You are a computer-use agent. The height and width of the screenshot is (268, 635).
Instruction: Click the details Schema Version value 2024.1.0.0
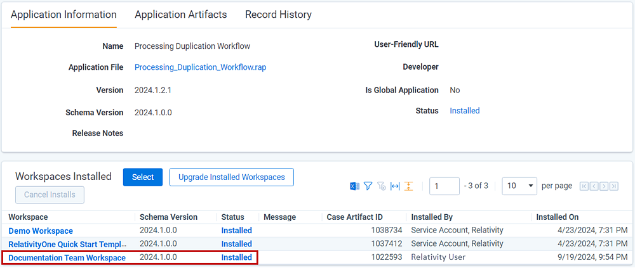click(153, 112)
